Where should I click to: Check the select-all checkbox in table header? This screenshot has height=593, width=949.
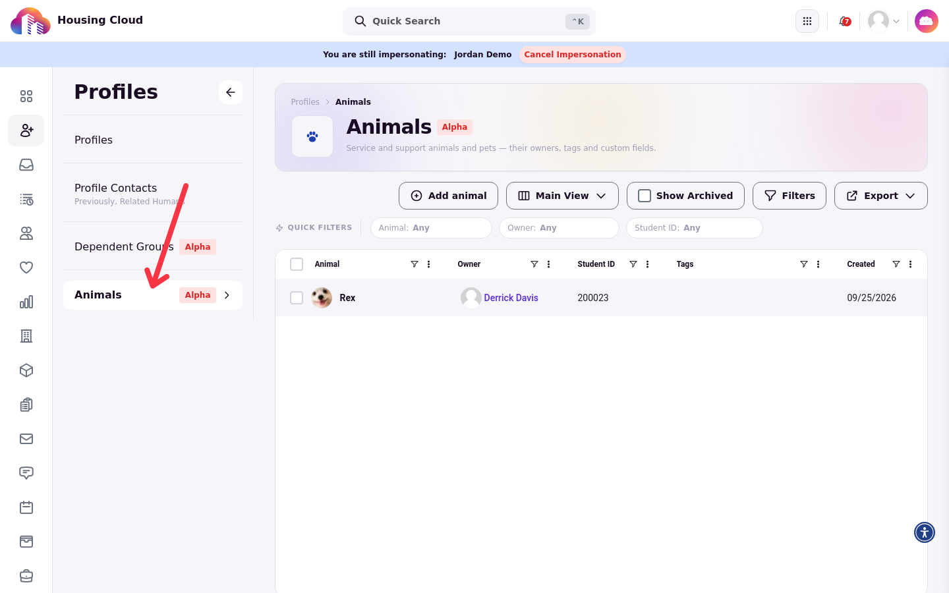(297, 264)
